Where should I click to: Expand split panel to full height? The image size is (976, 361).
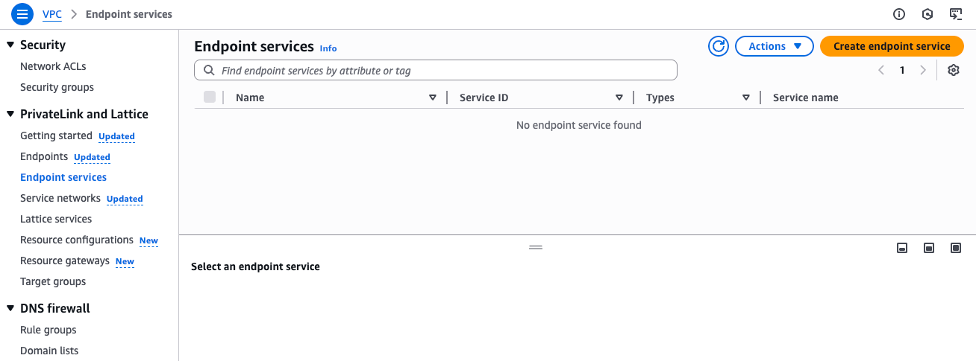956,248
